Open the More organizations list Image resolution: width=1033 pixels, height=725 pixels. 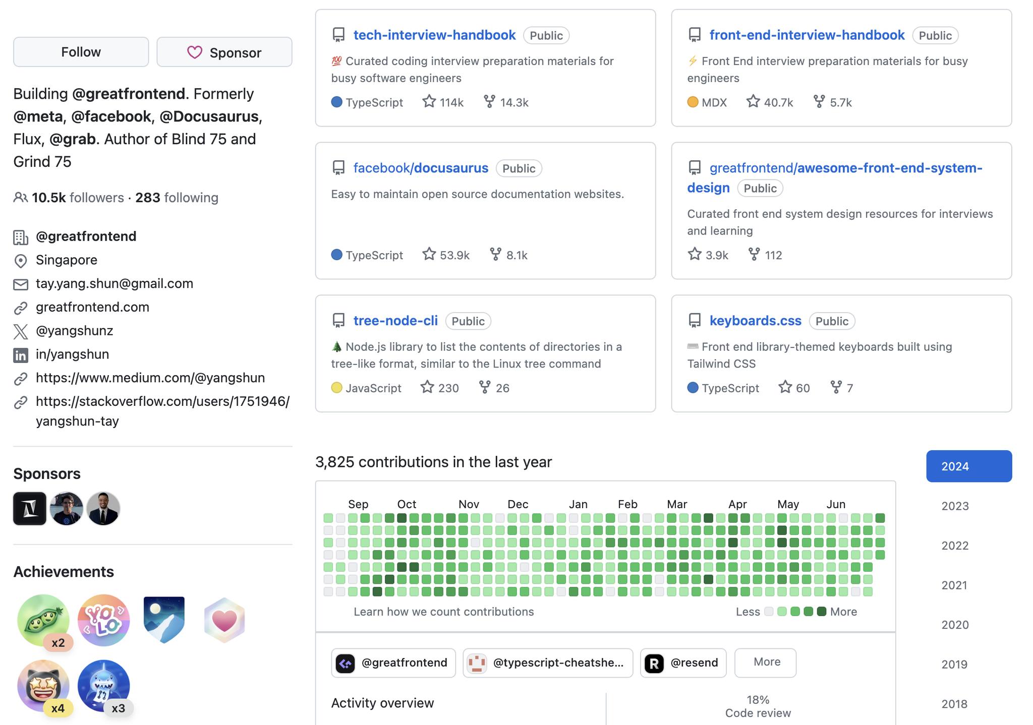pyautogui.click(x=765, y=662)
